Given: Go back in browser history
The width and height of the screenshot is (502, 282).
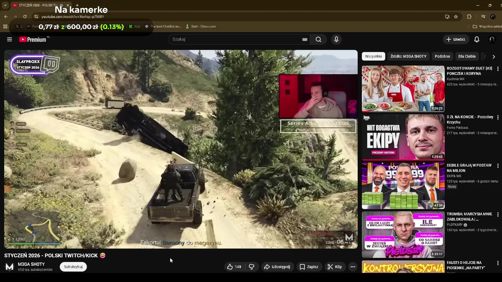Looking at the screenshot, I should coord(5,16).
